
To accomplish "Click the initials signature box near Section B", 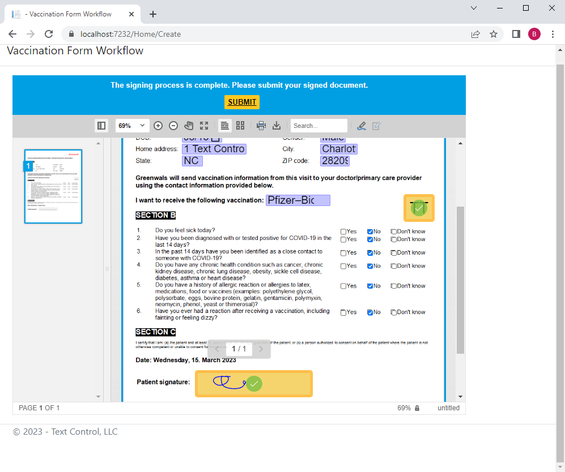I will click(419, 208).
